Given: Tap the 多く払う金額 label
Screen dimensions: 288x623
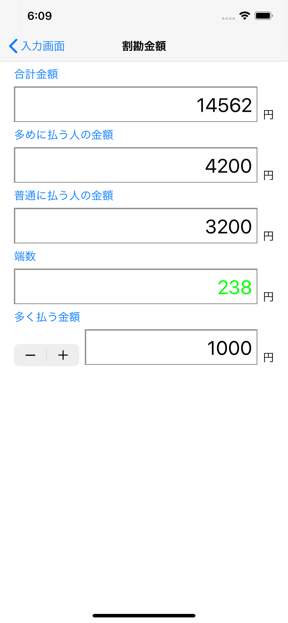Looking at the screenshot, I should (47, 317).
